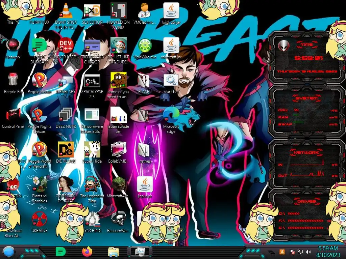Screen dimensions: 346x259
Task: Launch Firefox from the taskbar
Action: point(87,252)
